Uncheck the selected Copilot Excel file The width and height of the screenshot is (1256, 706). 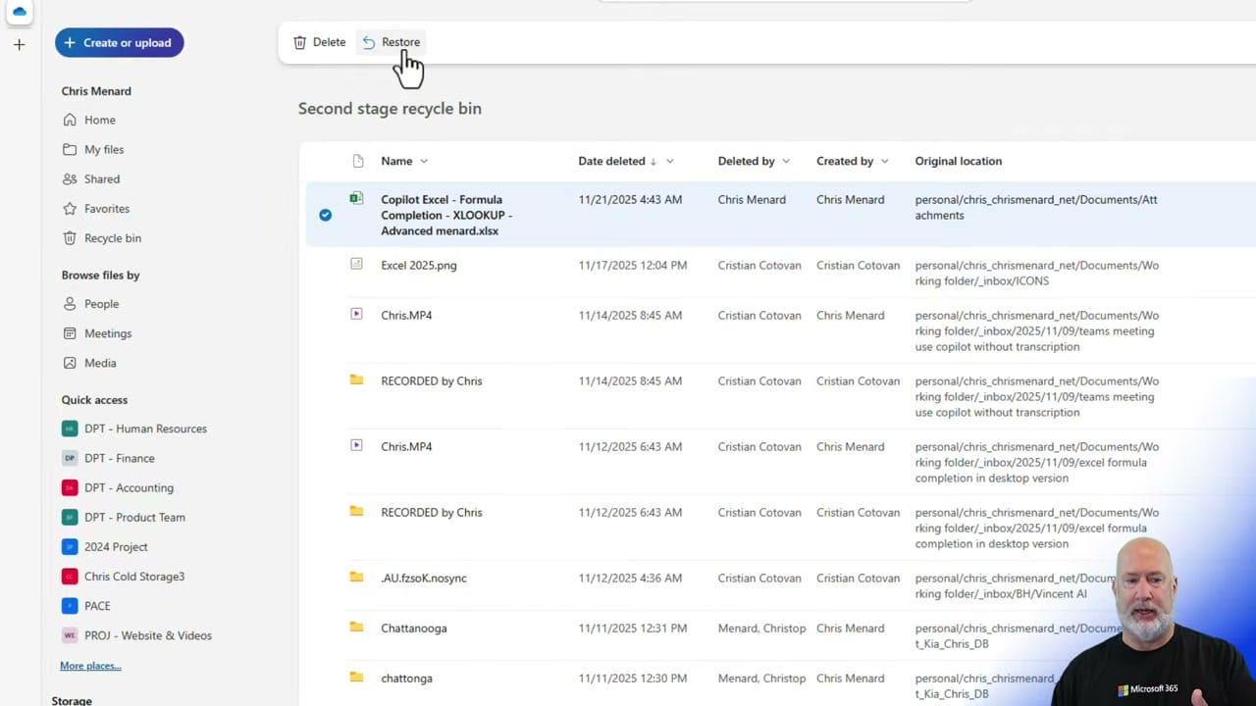[325, 215]
